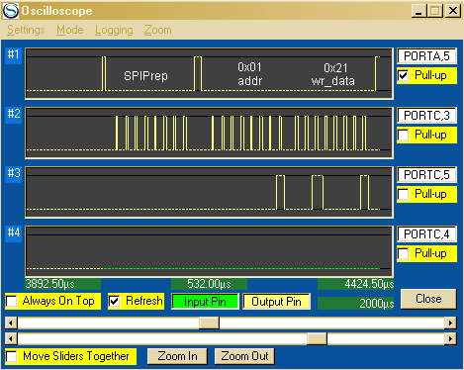
Task: Enable Pull-up checkbox for PORTC,4
Action: [404, 253]
